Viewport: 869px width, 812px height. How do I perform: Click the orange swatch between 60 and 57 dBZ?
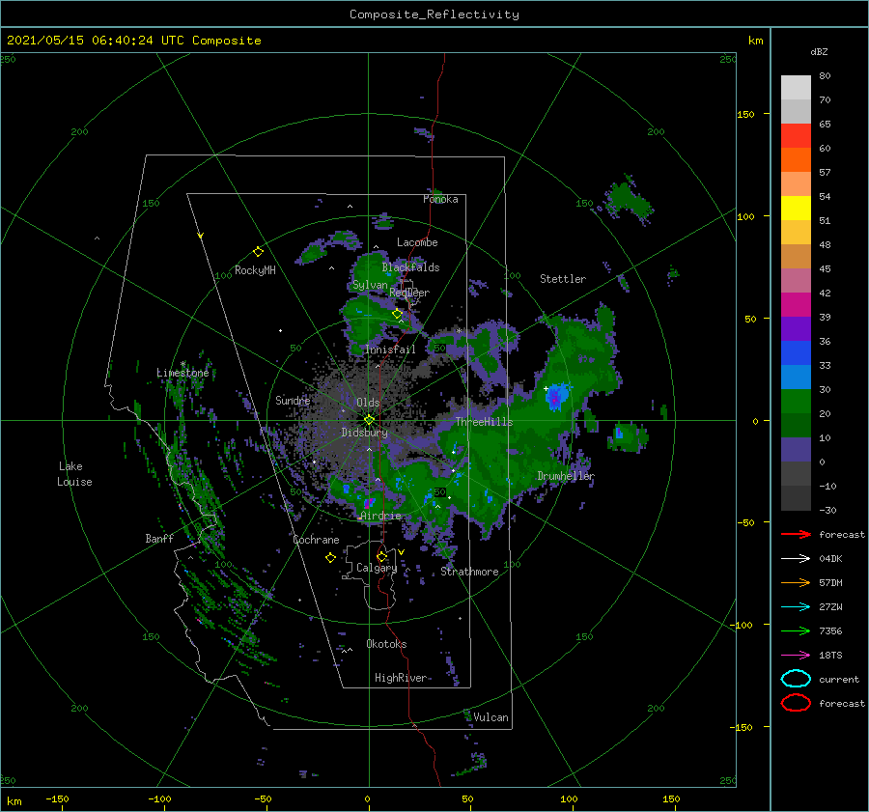(x=796, y=159)
